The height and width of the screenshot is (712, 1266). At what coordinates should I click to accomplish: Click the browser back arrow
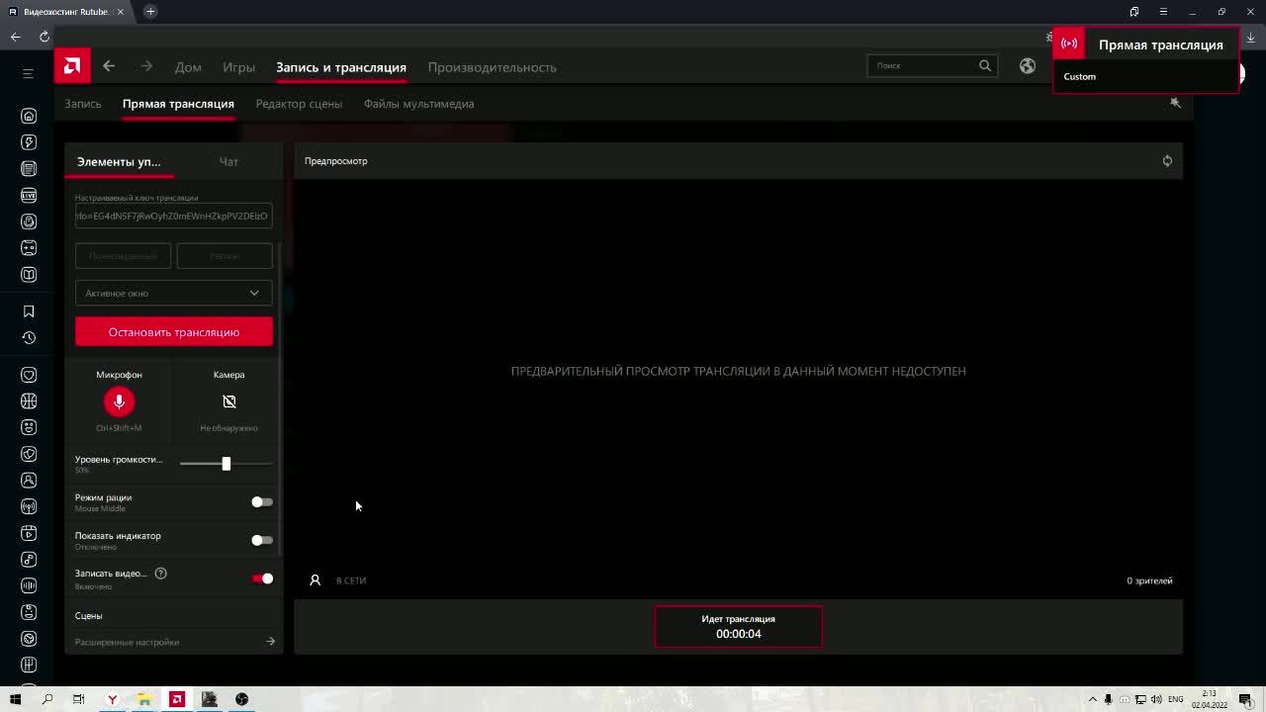point(16,37)
